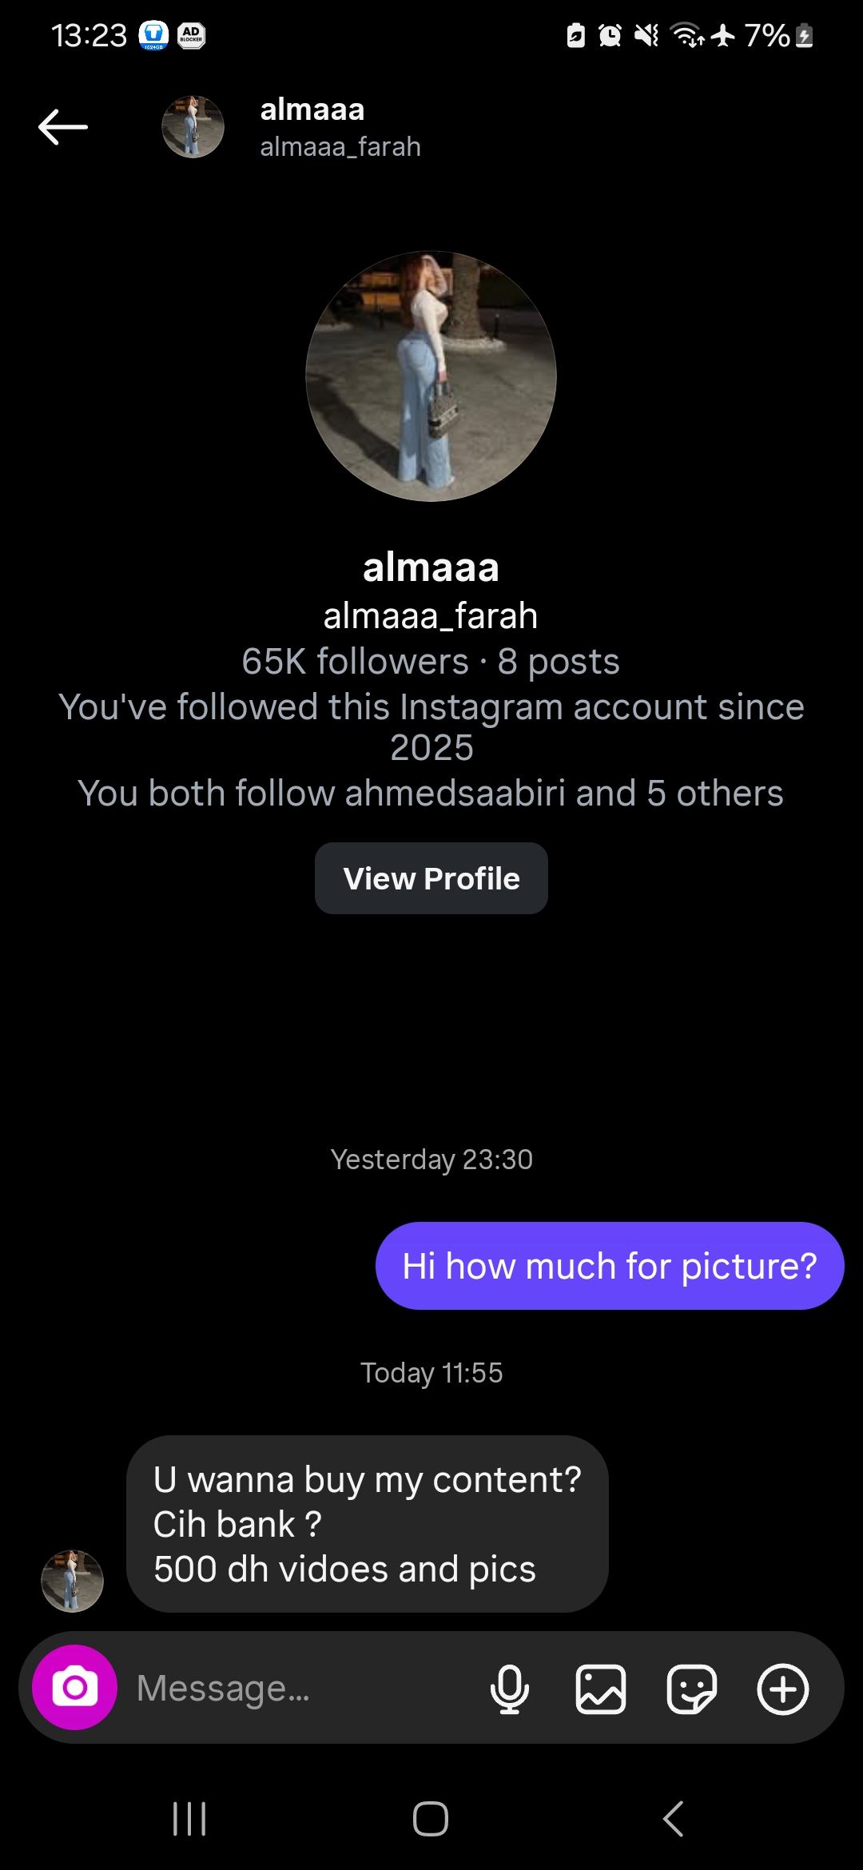Tap the large center profile picture
Screen dimensions: 863x1870
[x=431, y=376]
